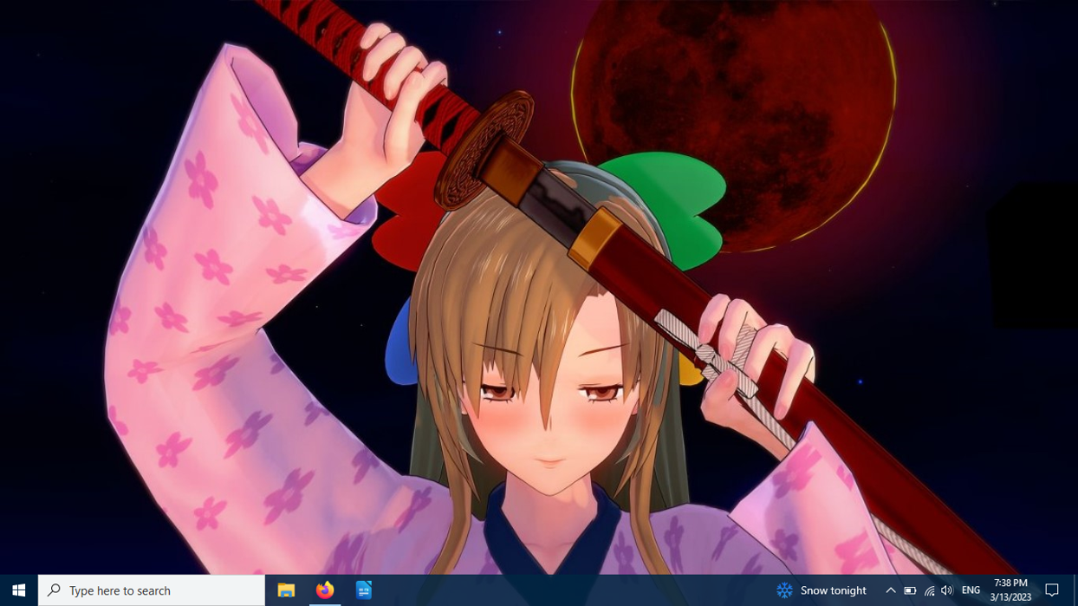Check the battery status icon
This screenshot has width=1078, height=606.
(910, 591)
